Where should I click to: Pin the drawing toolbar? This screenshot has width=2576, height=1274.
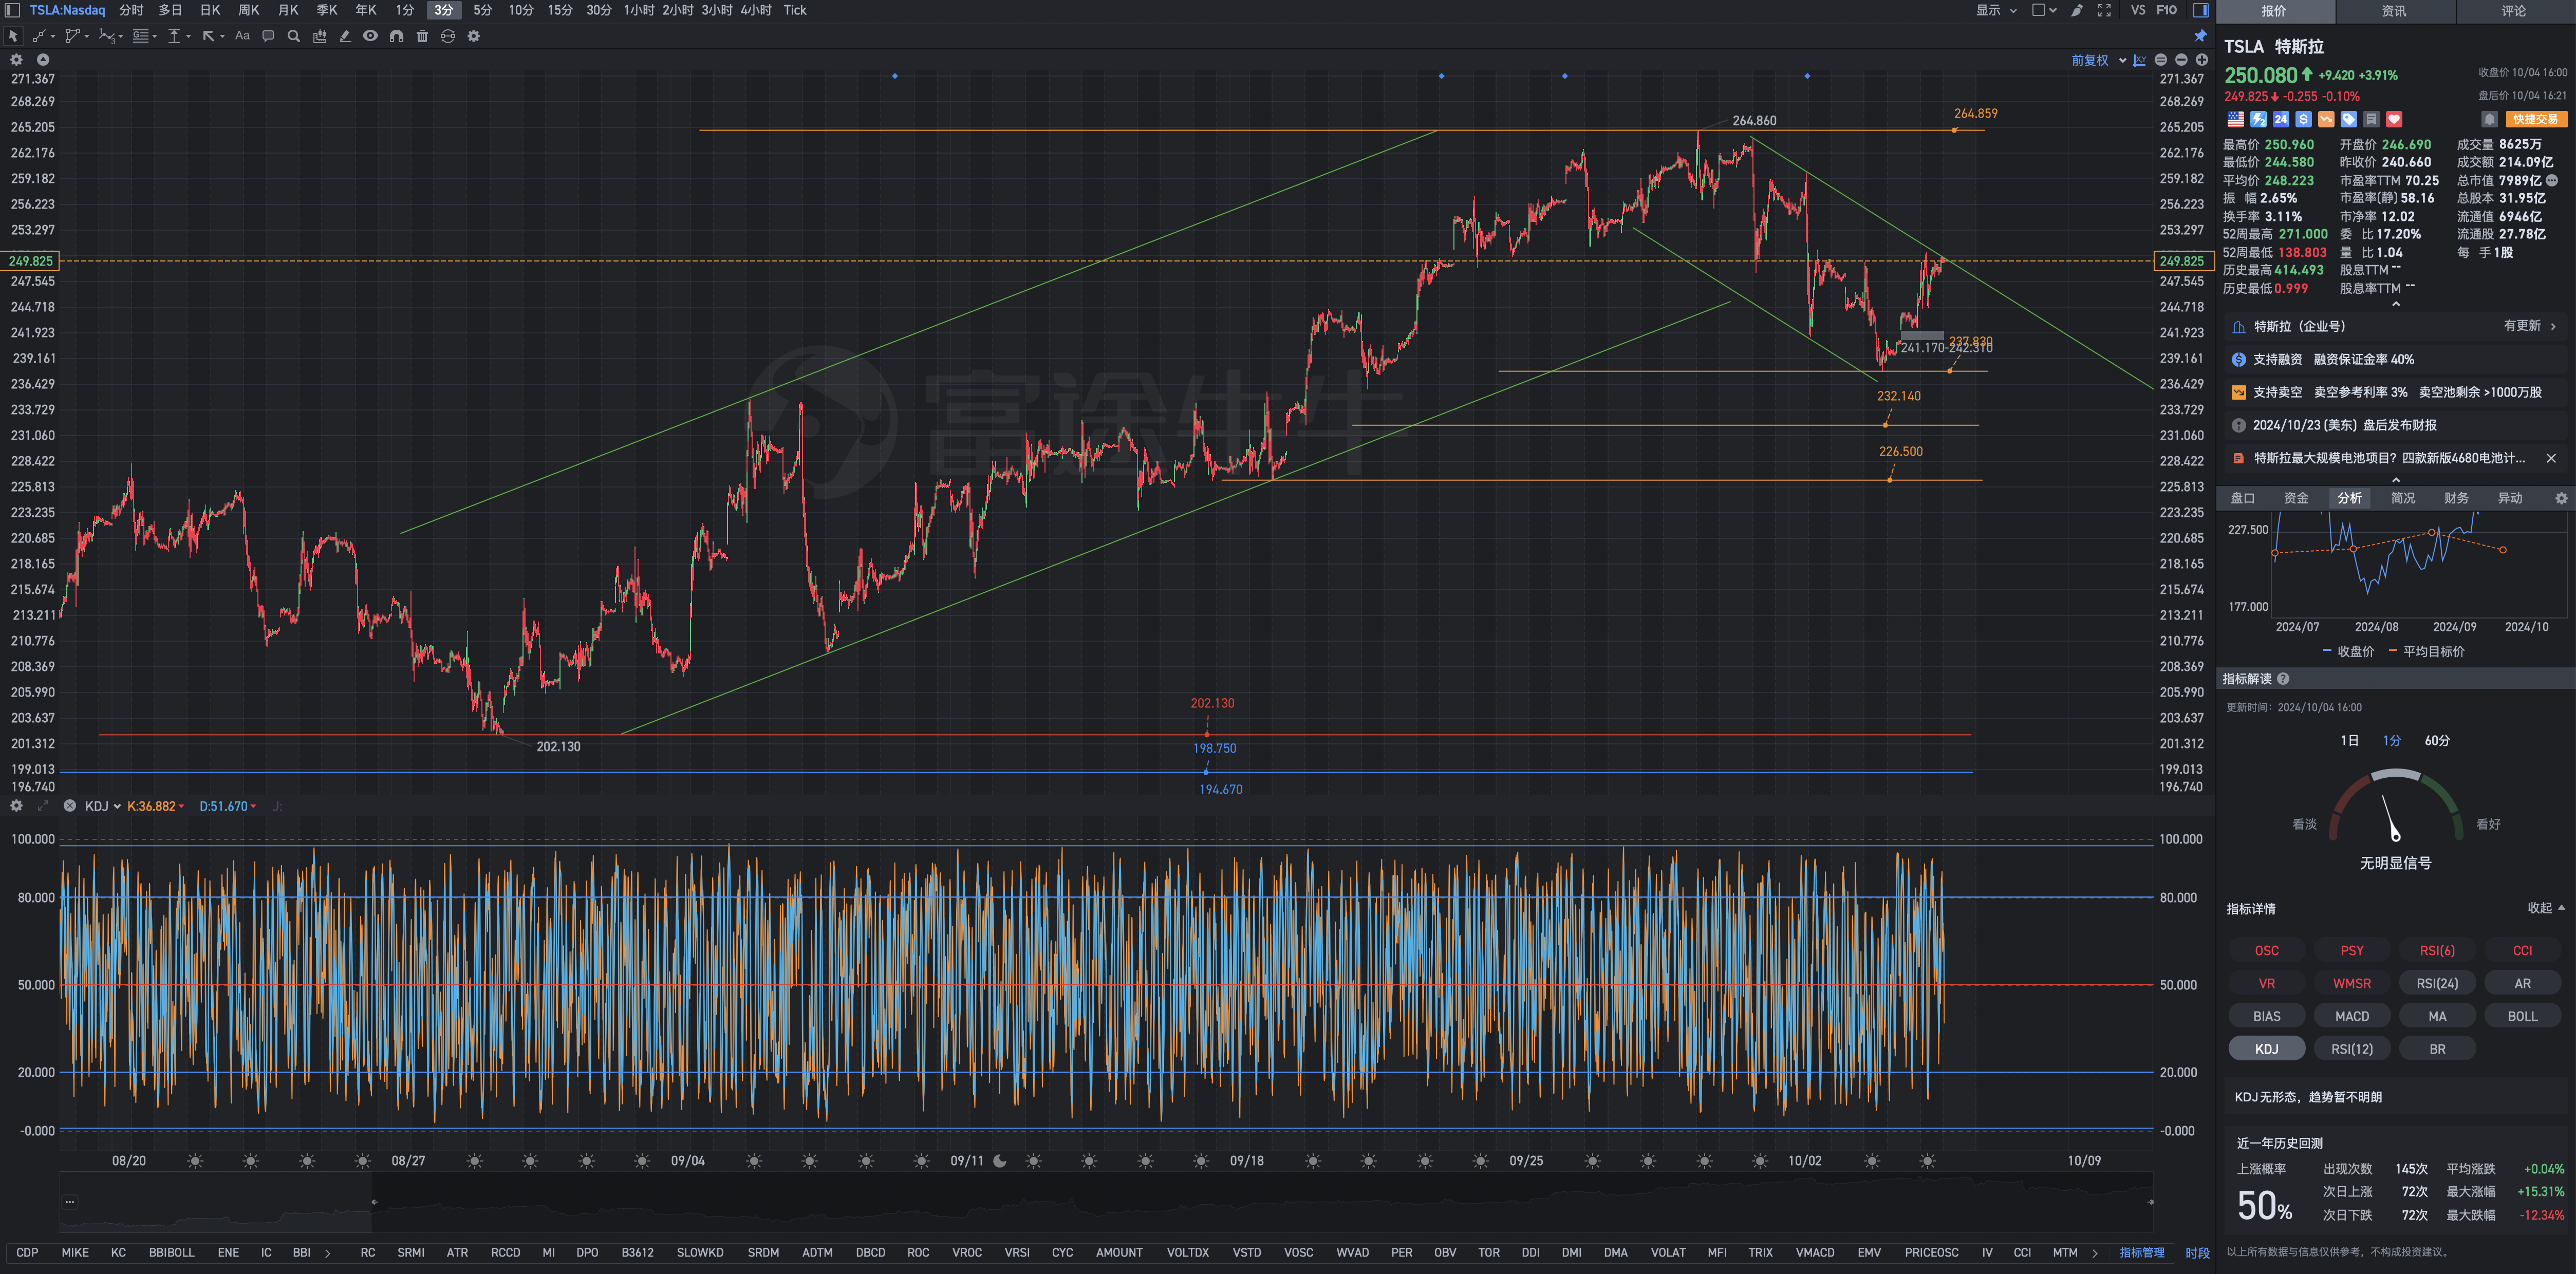pyautogui.click(x=2201, y=36)
